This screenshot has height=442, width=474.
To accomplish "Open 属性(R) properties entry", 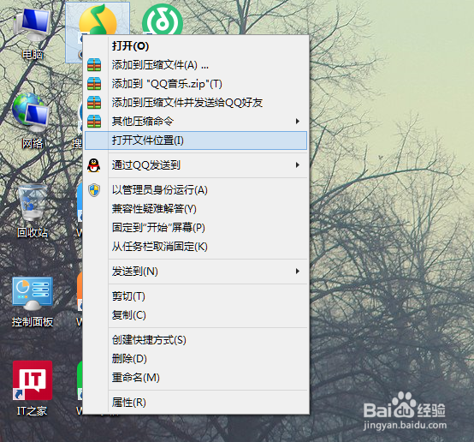I will (196, 403).
